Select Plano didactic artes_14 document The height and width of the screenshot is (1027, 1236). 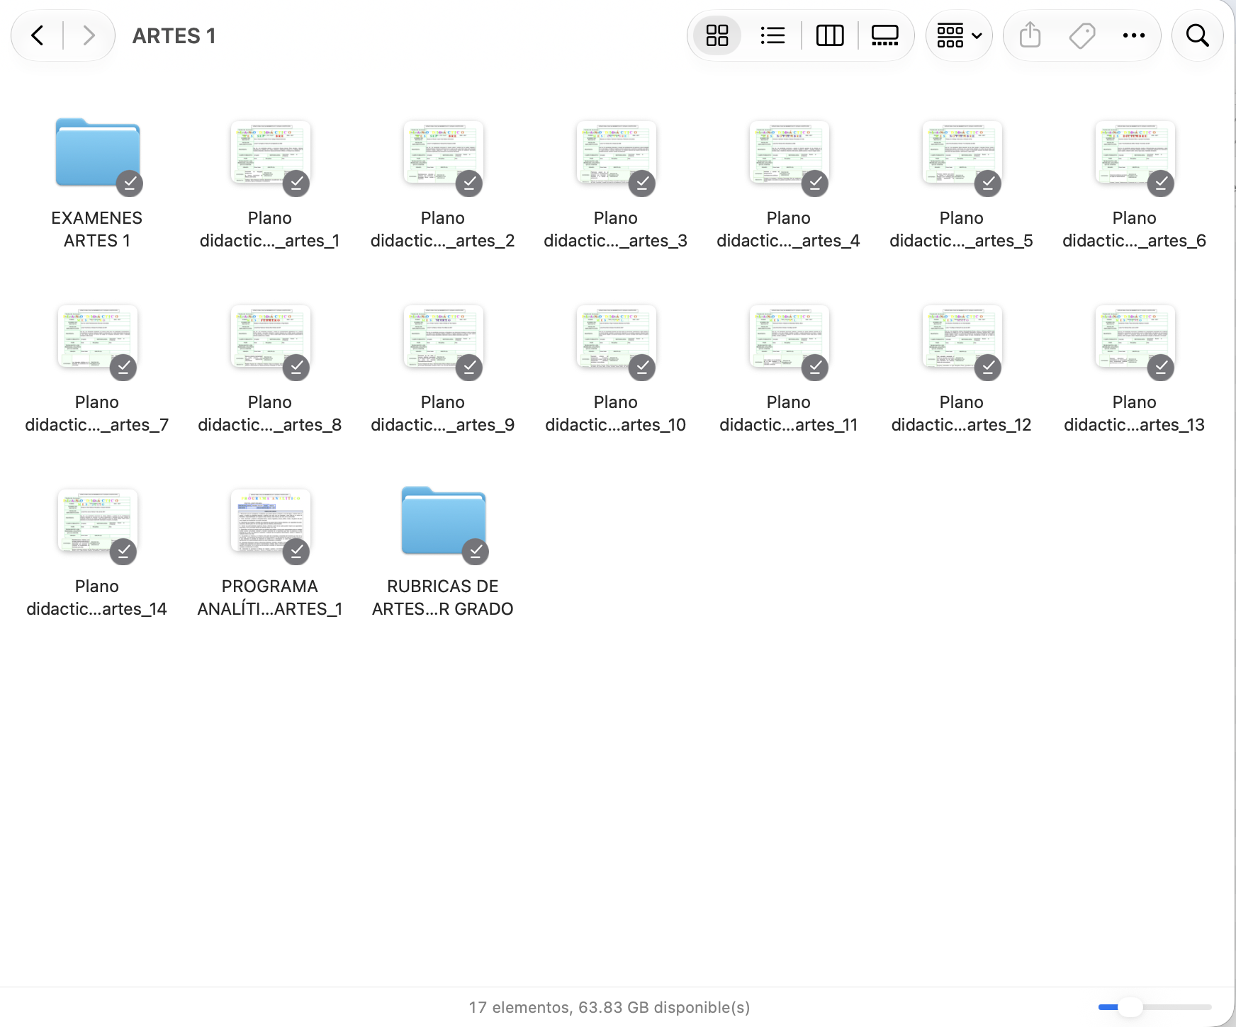pyautogui.click(x=97, y=521)
